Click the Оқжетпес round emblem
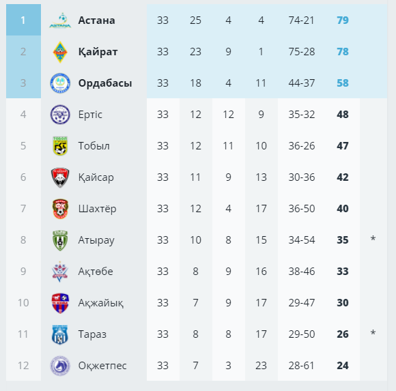This screenshot has height=391, width=396. tap(60, 366)
